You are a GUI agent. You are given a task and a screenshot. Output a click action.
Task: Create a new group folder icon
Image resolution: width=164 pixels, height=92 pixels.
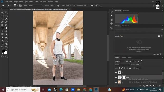coord(153,86)
